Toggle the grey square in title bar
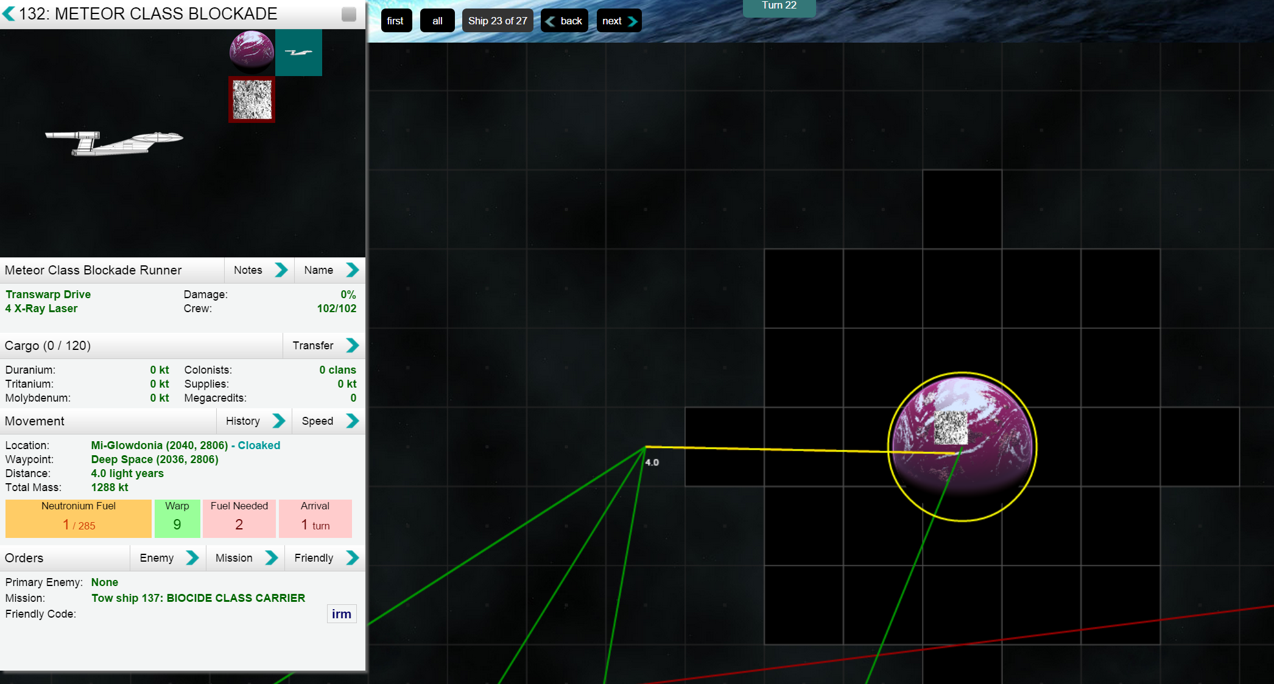 [349, 14]
